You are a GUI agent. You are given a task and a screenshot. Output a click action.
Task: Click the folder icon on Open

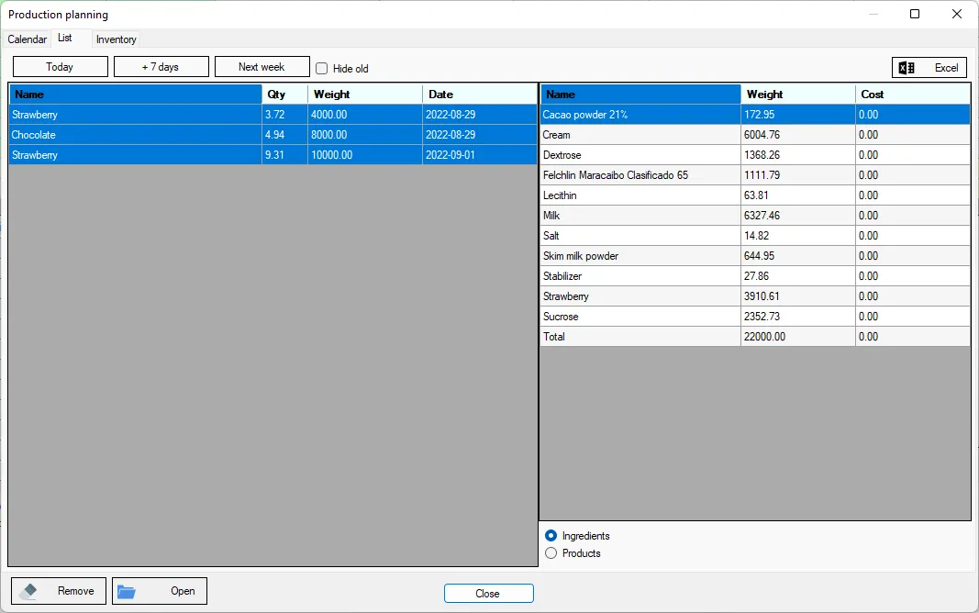coord(126,591)
